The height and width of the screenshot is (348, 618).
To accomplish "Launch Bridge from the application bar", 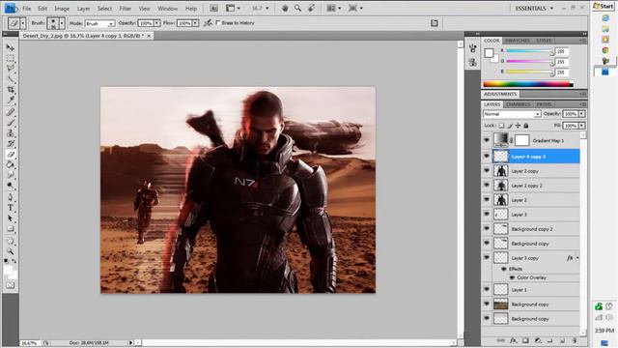I will (x=213, y=8).
